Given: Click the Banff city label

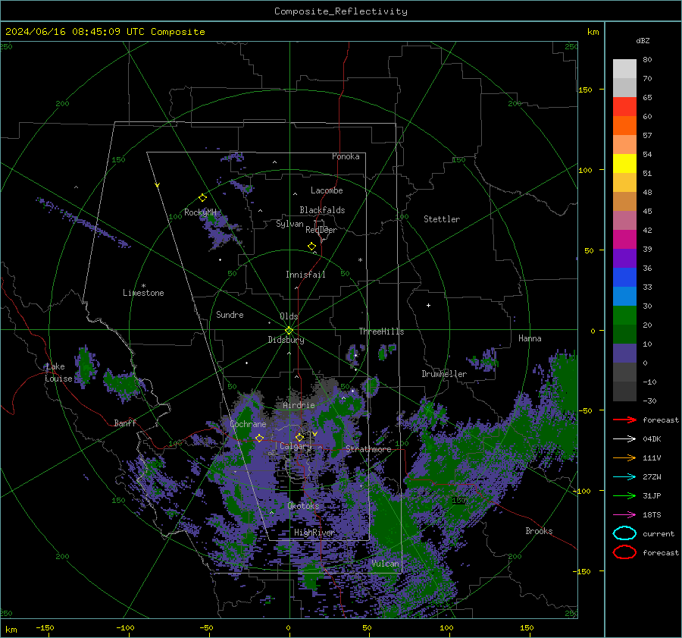Looking at the screenshot, I should (125, 423).
